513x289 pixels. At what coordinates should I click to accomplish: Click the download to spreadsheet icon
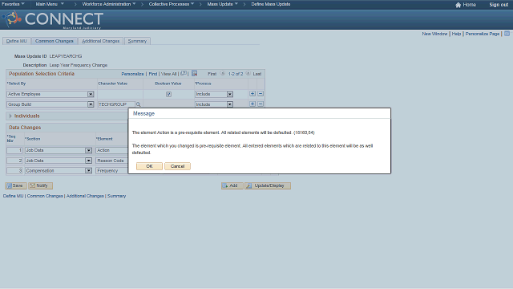pos(194,73)
